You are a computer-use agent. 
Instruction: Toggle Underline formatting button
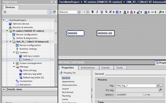click(102, 12)
